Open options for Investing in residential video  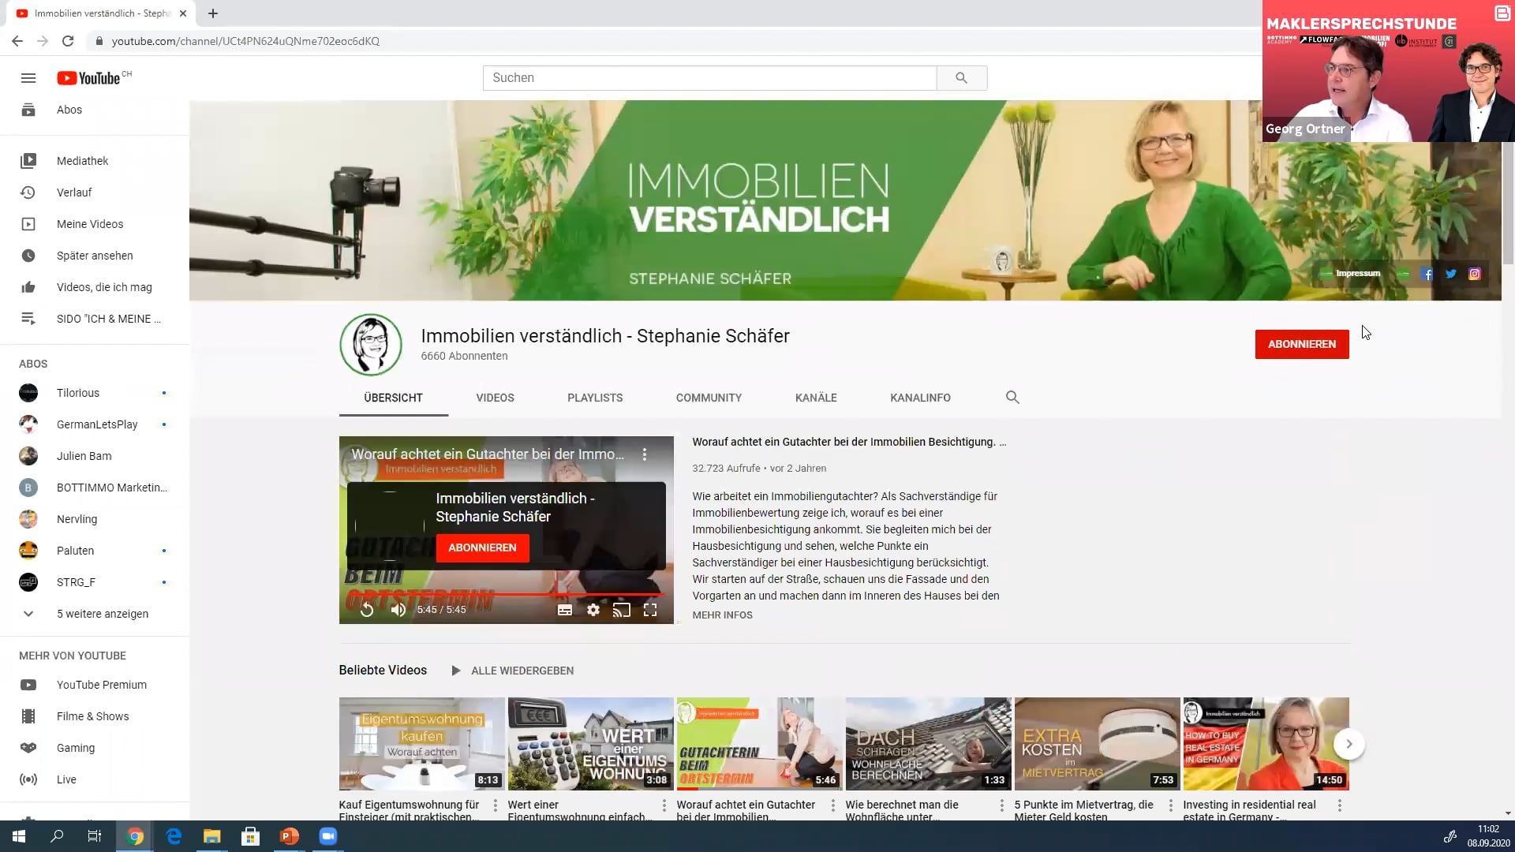pyautogui.click(x=1340, y=805)
